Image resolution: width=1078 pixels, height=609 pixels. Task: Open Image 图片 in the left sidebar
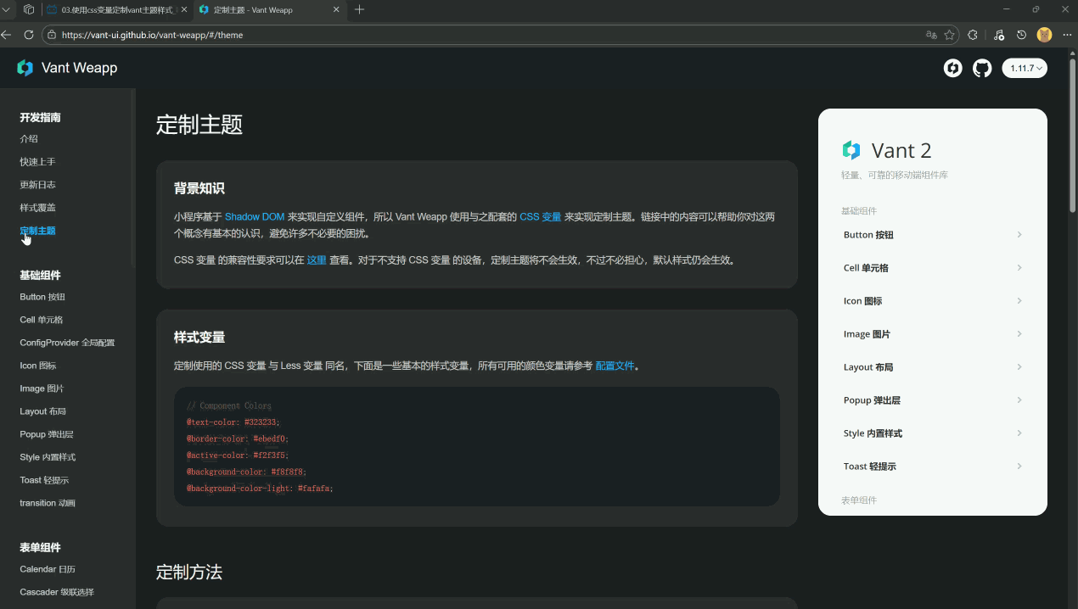tap(42, 388)
